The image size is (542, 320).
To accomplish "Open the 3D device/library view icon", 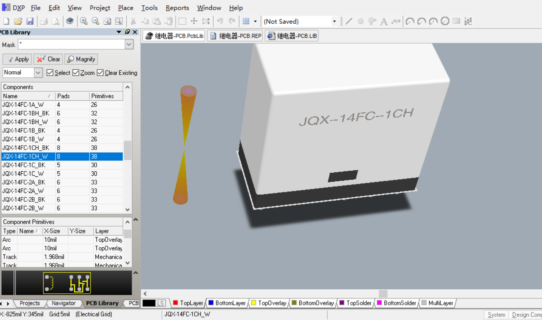I will (x=70, y=21).
